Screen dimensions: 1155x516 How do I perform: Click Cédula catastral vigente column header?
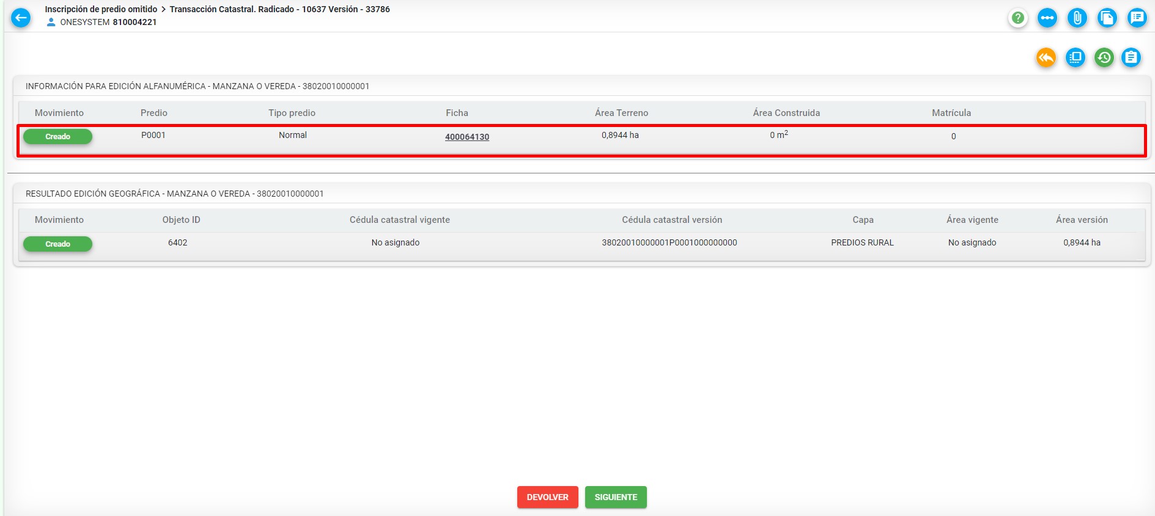[x=400, y=220]
